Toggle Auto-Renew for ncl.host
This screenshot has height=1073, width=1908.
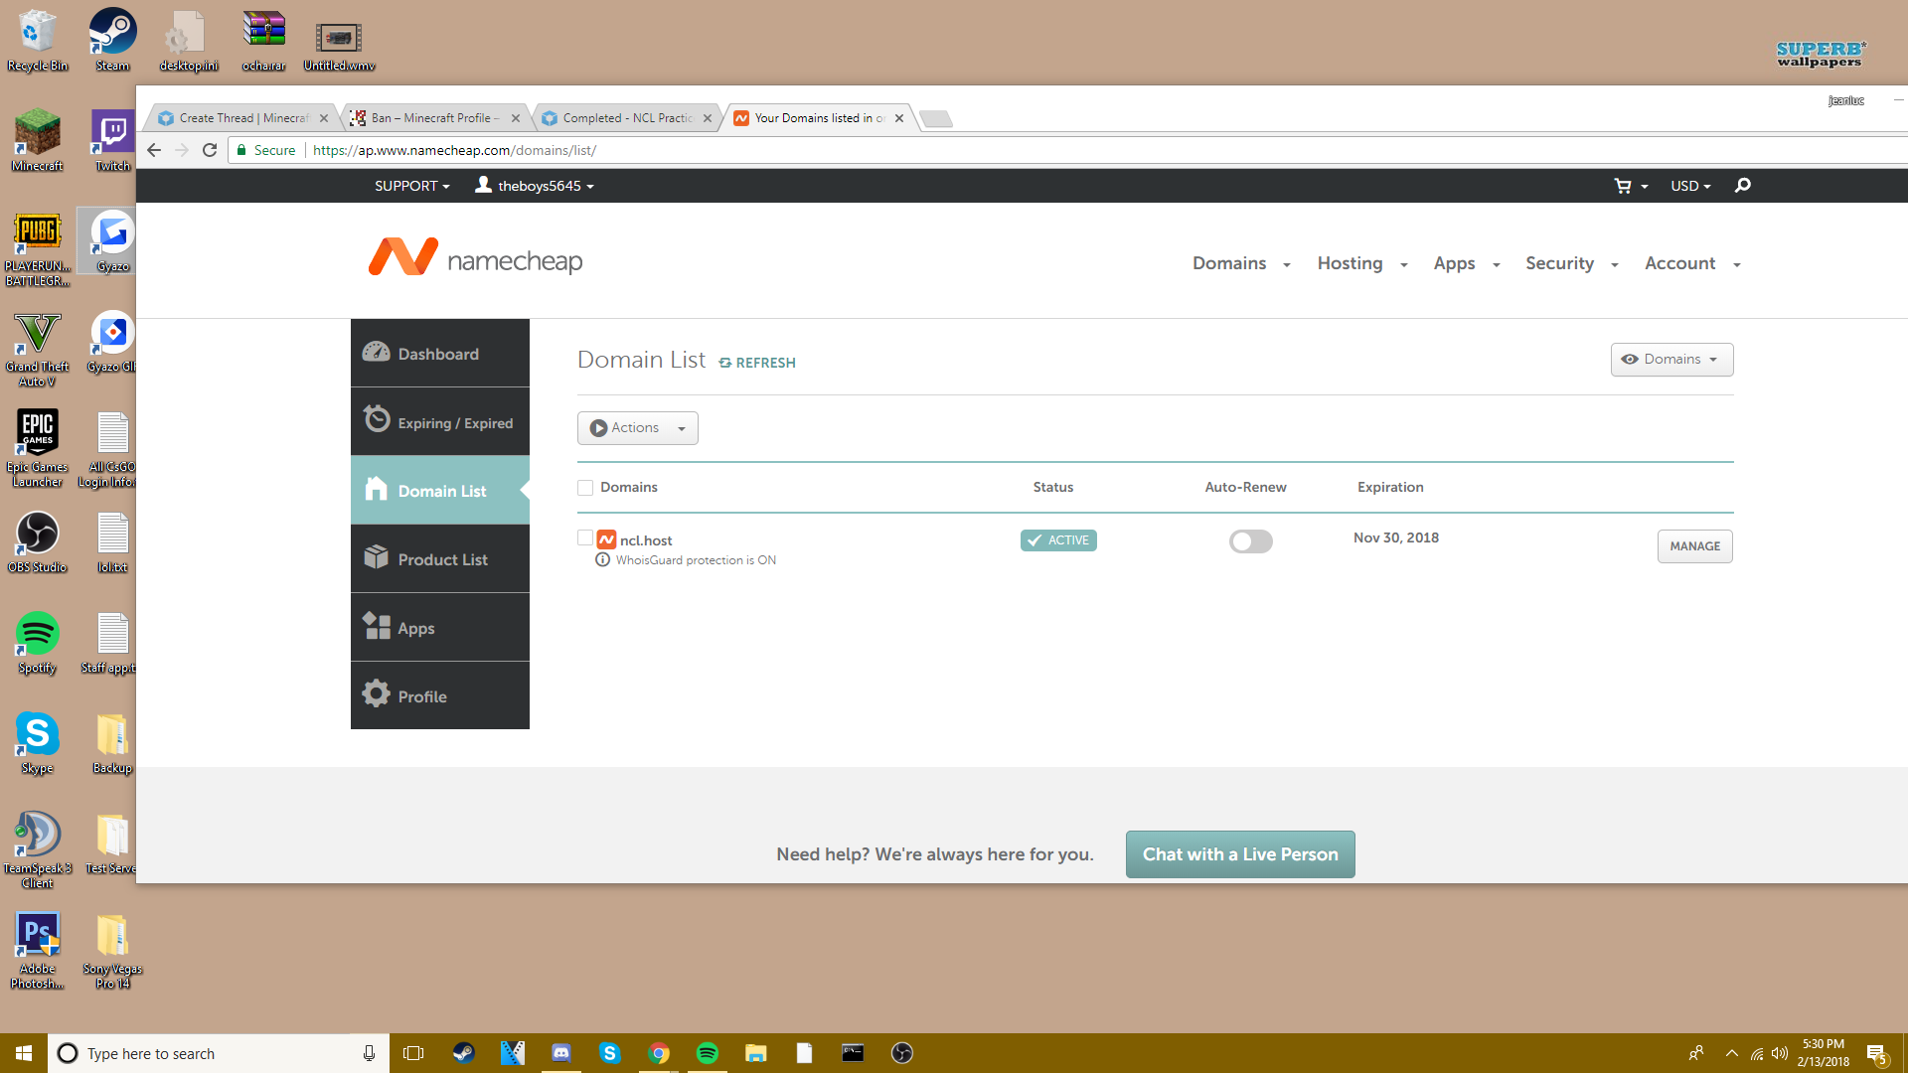[x=1250, y=541]
